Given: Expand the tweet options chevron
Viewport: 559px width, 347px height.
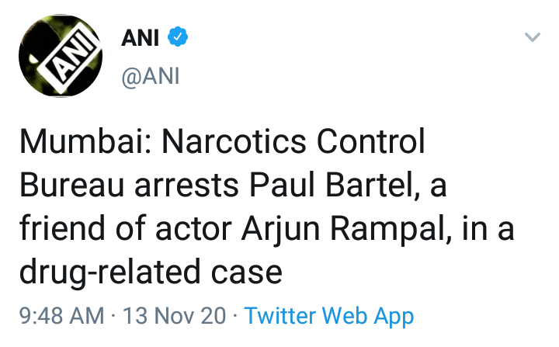Looking at the screenshot, I should point(532,37).
